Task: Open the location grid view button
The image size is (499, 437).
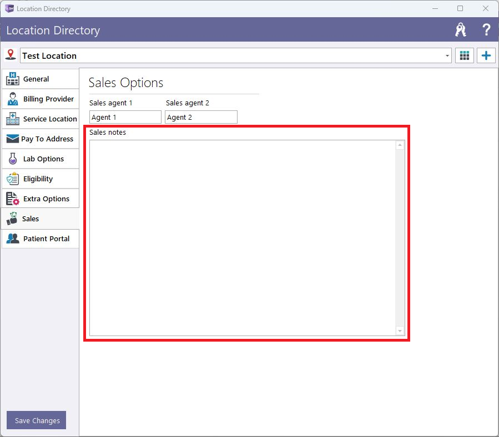Action: 465,55
